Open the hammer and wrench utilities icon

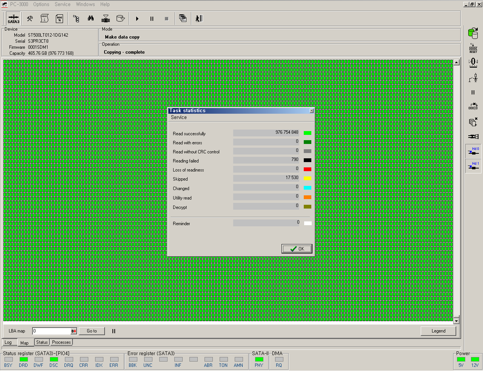point(30,19)
